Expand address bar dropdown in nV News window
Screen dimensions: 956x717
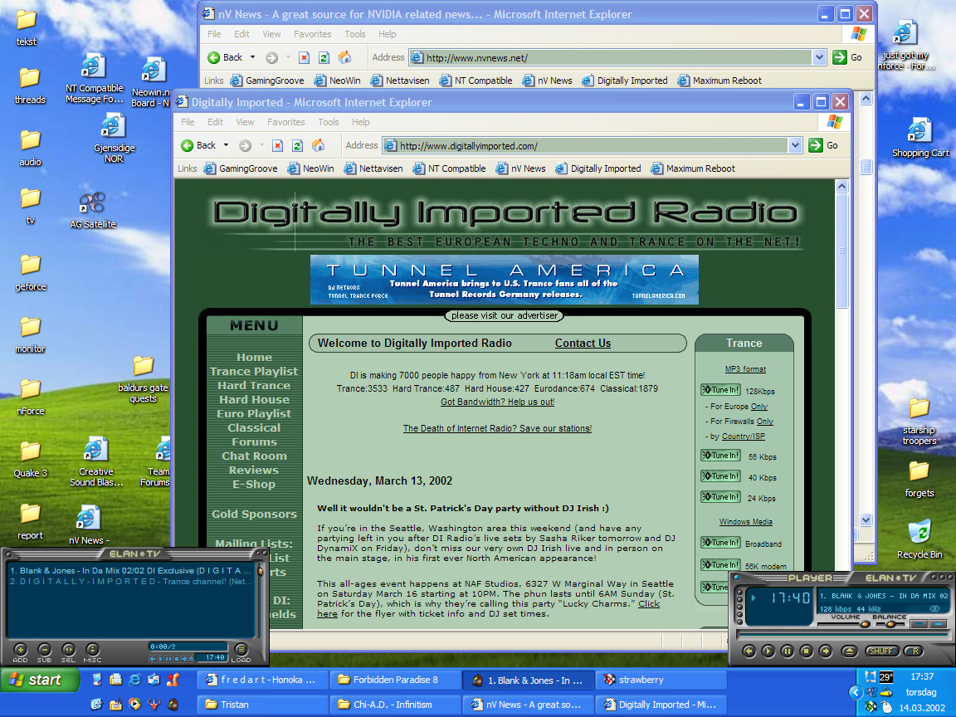(x=819, y=57)
